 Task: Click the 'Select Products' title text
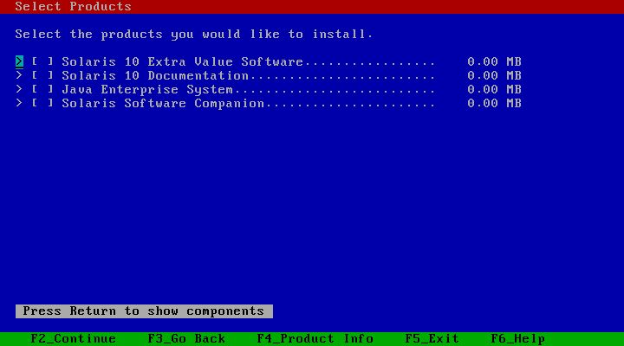click(73, 6)
